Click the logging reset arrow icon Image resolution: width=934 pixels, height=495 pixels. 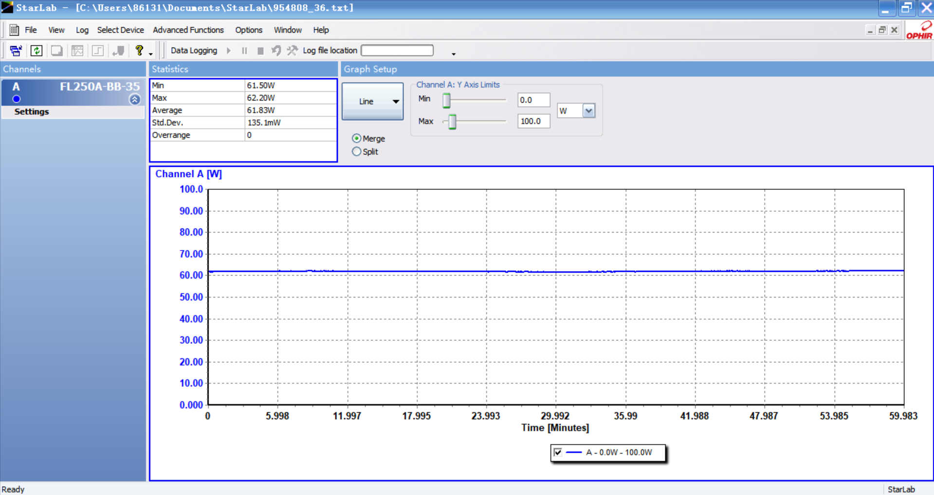click(276, 51)
